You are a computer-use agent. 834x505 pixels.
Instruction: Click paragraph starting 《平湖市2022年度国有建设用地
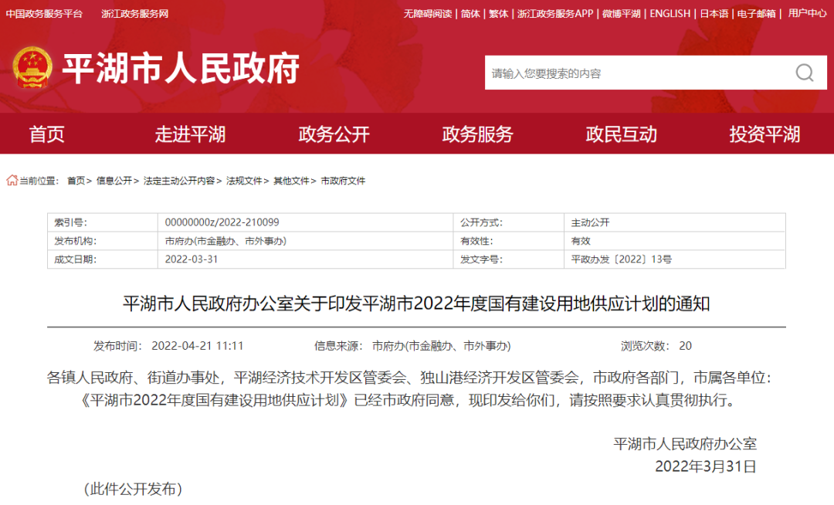coord(409,400)
